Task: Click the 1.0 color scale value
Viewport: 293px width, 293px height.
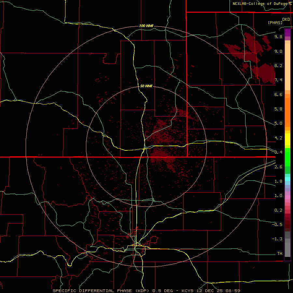Action: click(278, 196)
